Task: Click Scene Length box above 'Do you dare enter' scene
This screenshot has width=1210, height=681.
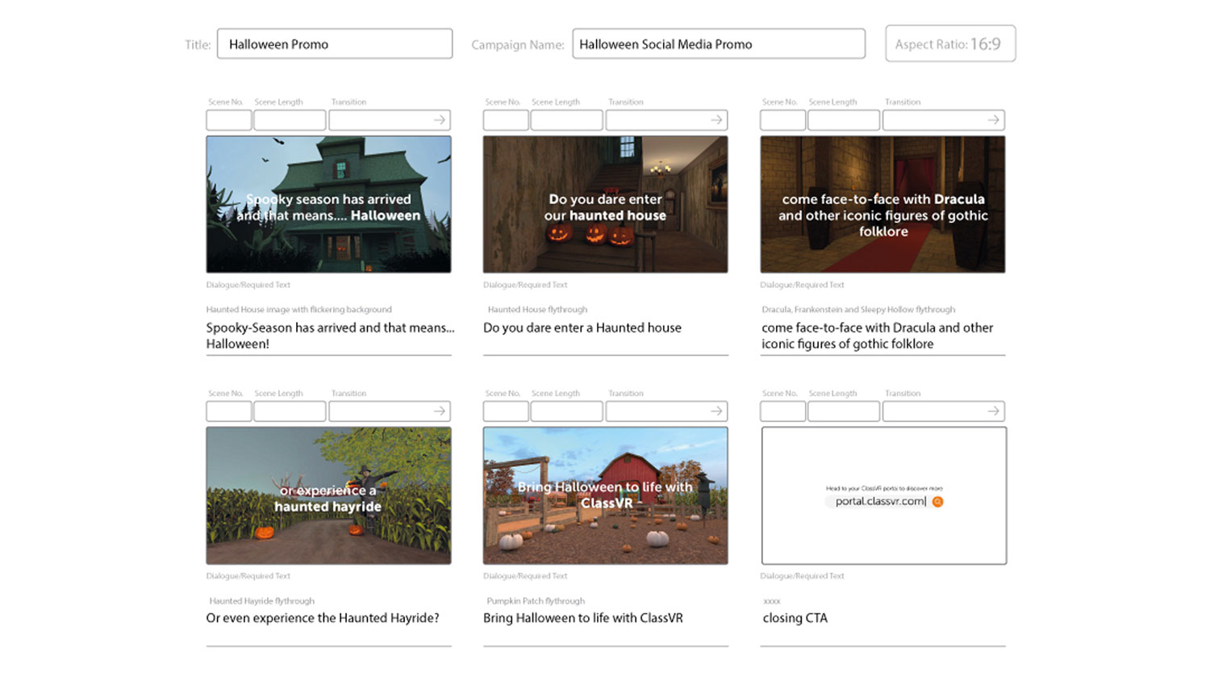Action: click(566, 120)
